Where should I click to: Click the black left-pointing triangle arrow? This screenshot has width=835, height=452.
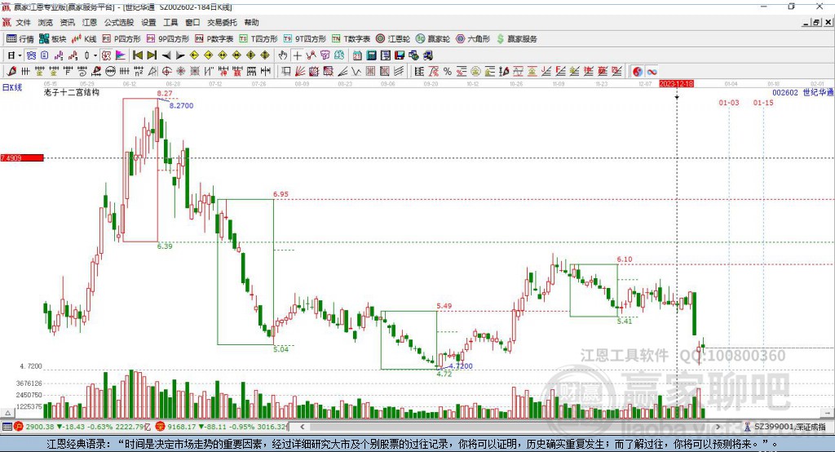point(166,55)
